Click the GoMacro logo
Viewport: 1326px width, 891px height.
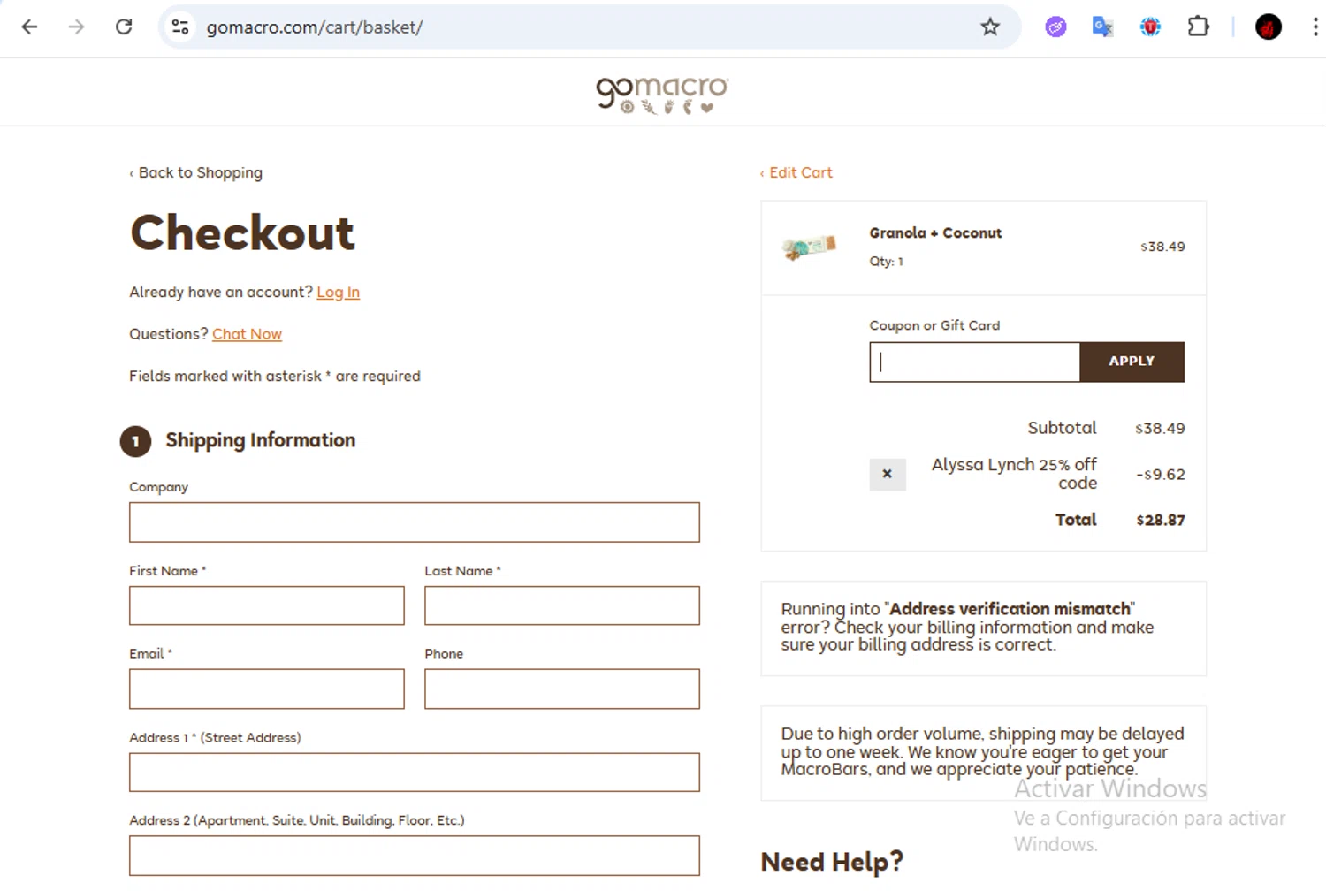coord(662,95)
